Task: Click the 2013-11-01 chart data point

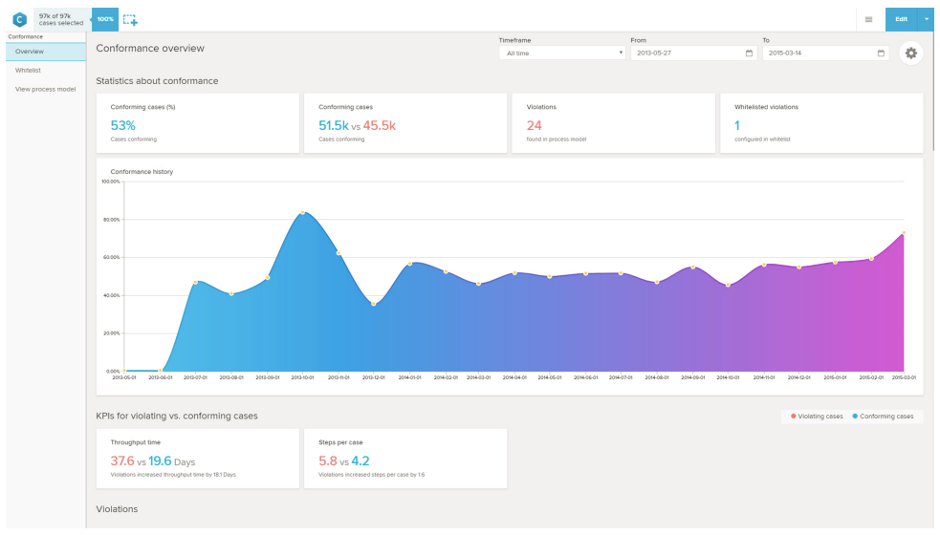Action: coord(339,253)
